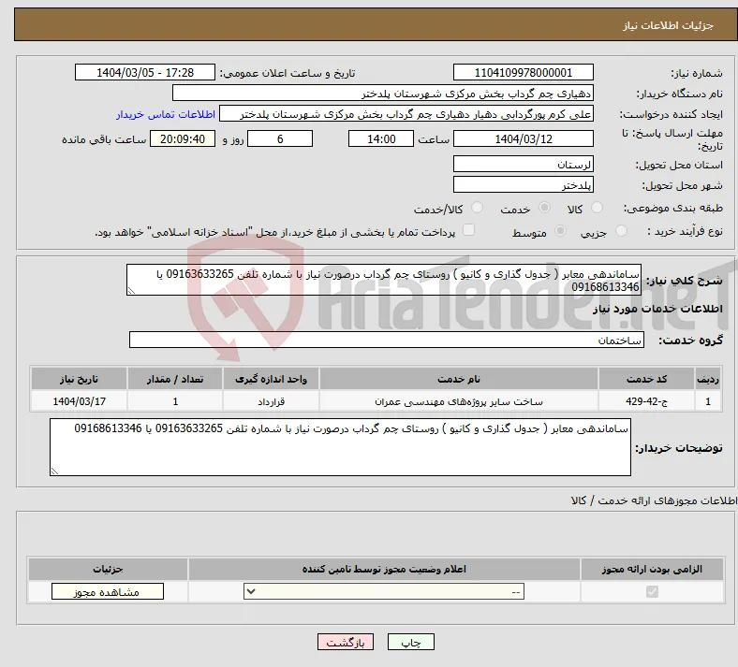Click the delivery city field پلدختر
Image resolution: width=738 pixels, height=667 pixels.
pos(523,184)
